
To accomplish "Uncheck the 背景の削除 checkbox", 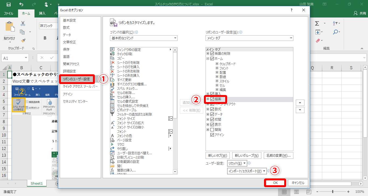I will [212, 54].
